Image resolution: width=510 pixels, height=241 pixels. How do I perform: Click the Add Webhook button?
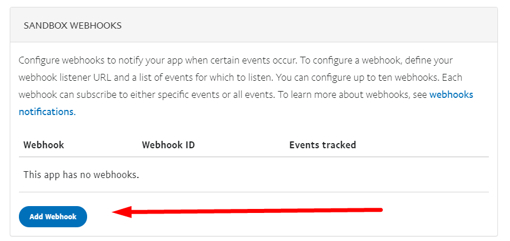point(53,217)
